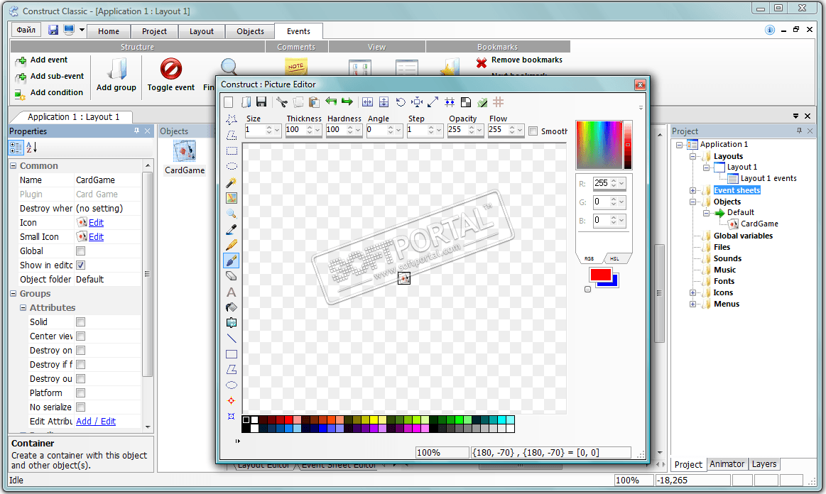Select the Eraser tool
The image size is (826, 494).
coord(232,276)
